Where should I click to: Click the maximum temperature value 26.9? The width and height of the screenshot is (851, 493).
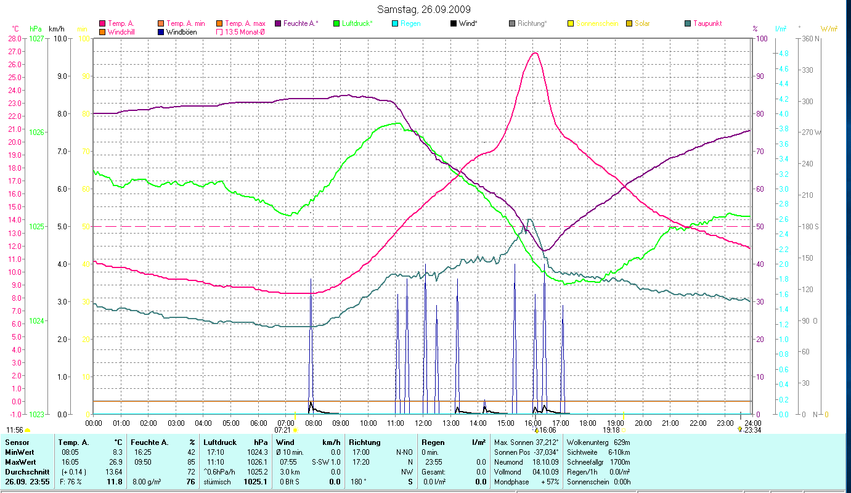(116, 462)
